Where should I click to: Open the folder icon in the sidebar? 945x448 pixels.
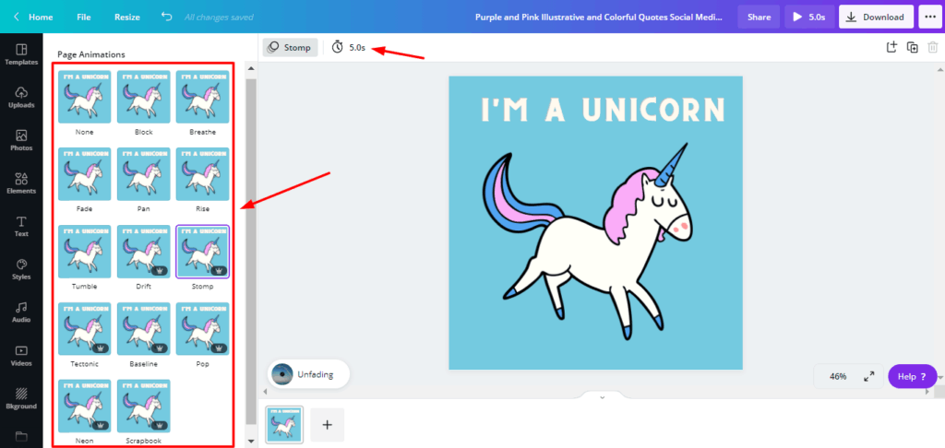(21, 436)
